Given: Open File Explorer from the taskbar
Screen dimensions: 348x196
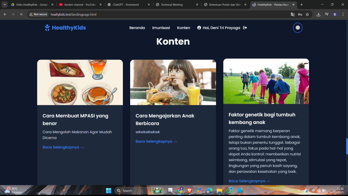Looking at the screenshot, I should click(x=219, y=190).
